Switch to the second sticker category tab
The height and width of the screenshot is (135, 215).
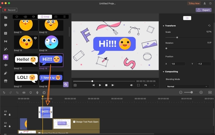[25, 16]
